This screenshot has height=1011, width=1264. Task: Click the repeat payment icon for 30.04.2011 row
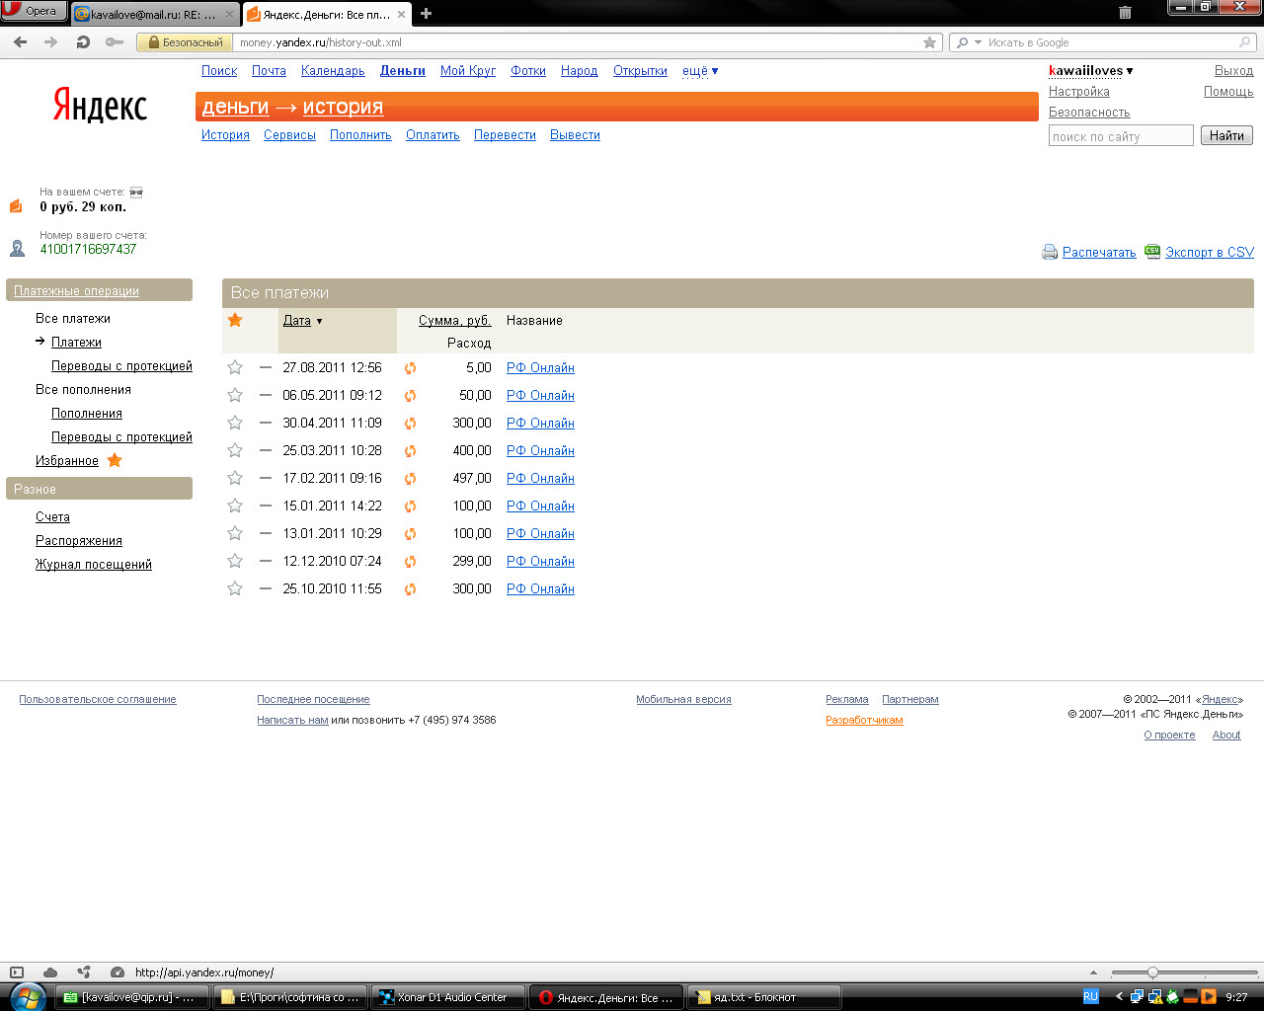[410, 424]
